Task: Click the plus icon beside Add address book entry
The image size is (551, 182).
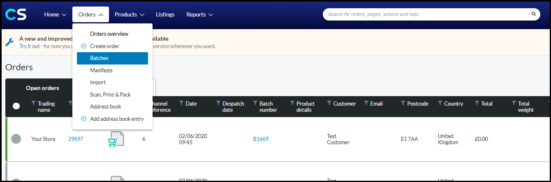Action: [83, 119]
